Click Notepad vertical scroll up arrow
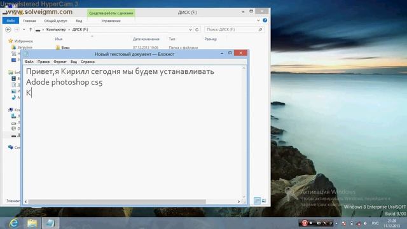This screenshot has height=229, width=407. click(x=244, y=68)
